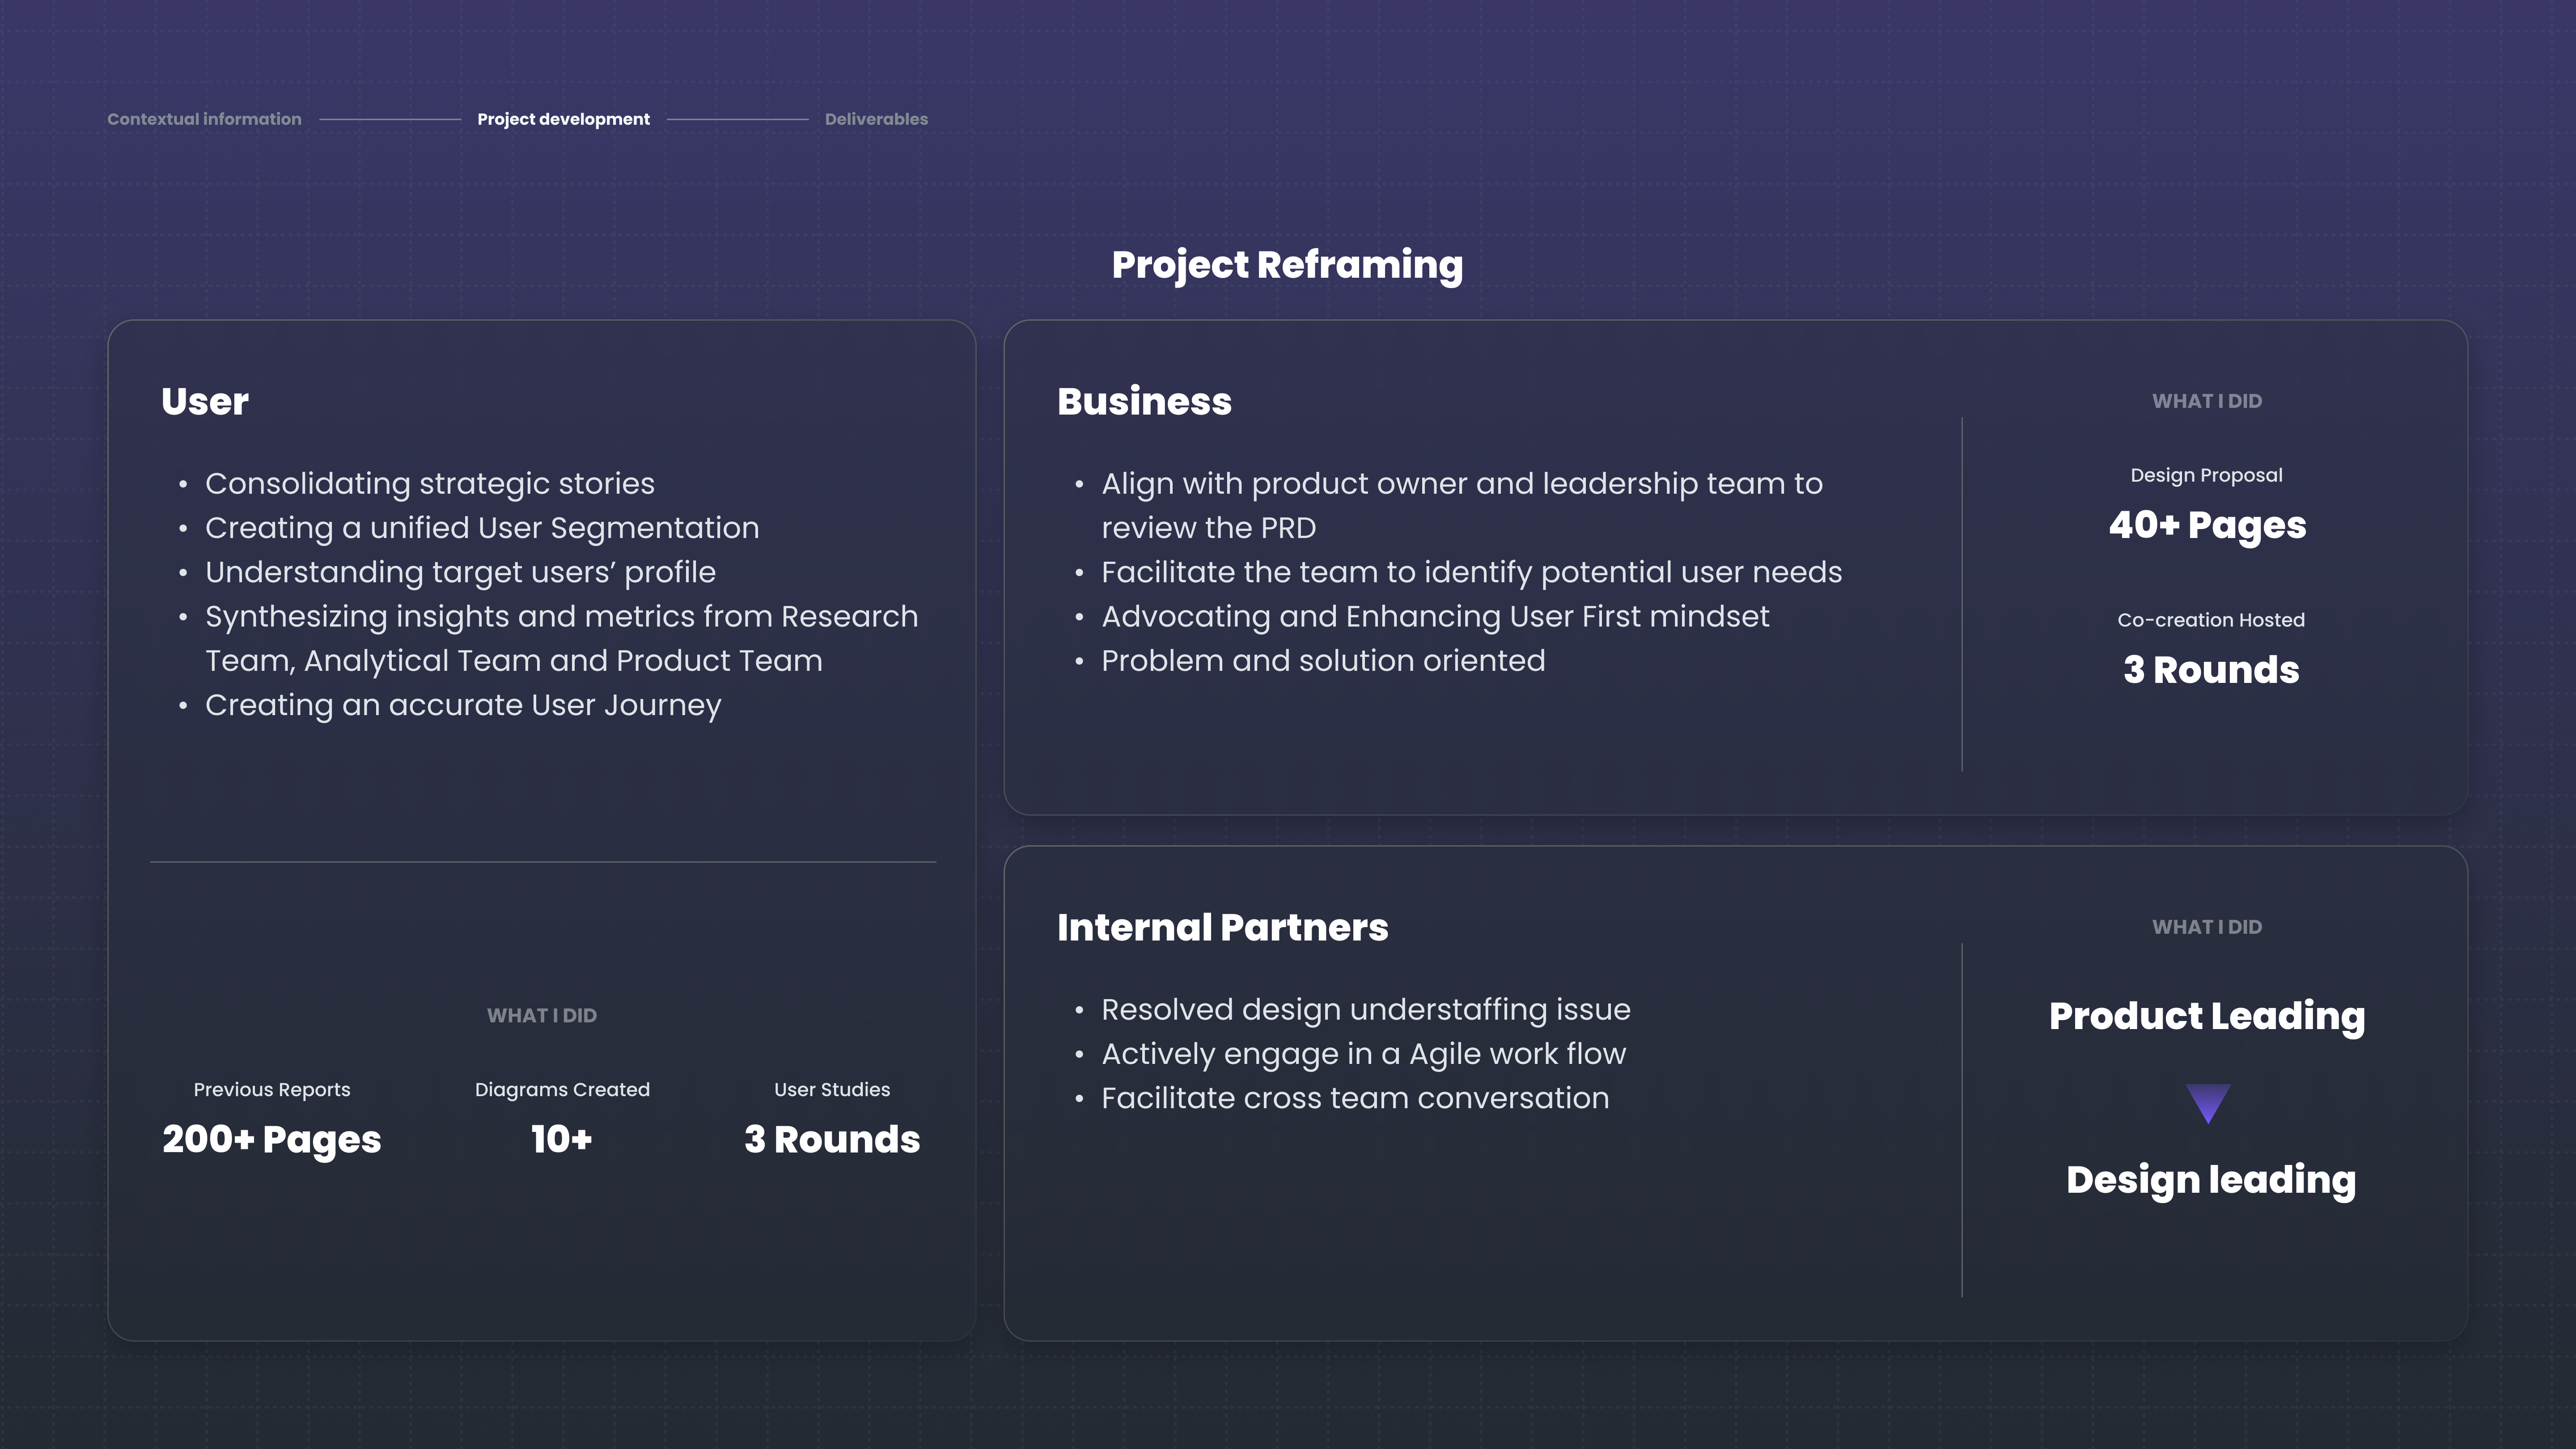Select the User card heading
2576x1449 pixels.
coord(205,401)
